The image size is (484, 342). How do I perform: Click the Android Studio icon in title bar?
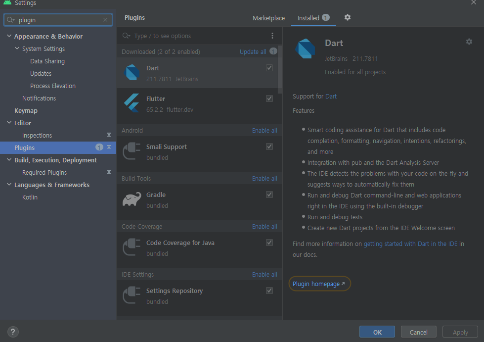pos(7,2)
